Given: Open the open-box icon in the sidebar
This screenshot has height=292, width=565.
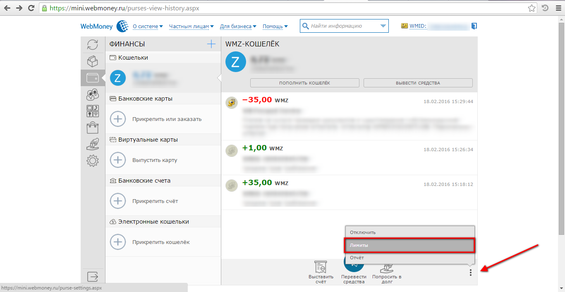Looking at the screenshot, I should coord(93,61).
